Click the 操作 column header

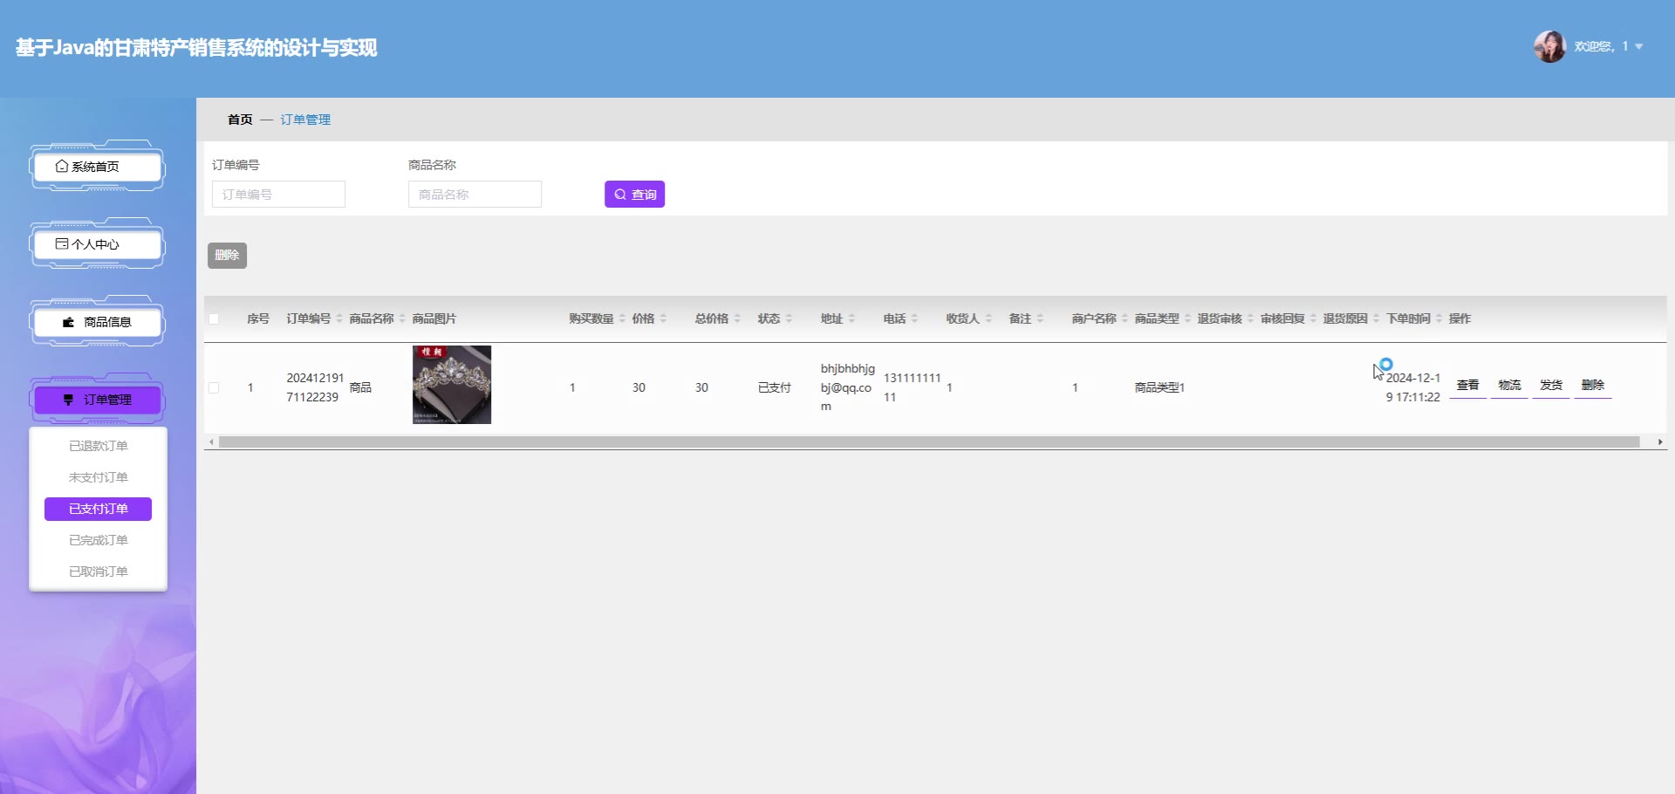(1460, 318)
